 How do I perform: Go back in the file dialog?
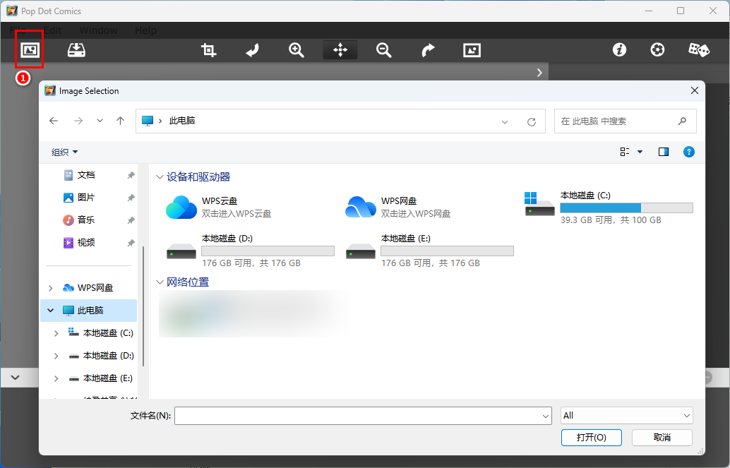(x=54, y=121)
